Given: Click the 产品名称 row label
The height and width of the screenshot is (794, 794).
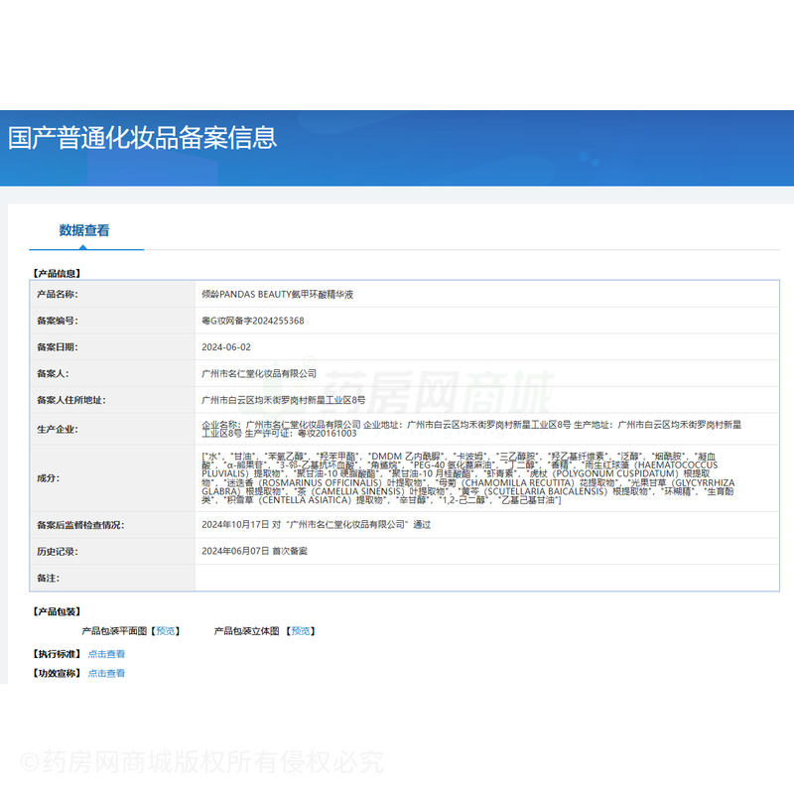Looking at the screenshot, I should pyautogui.click(x=57, y=295).
